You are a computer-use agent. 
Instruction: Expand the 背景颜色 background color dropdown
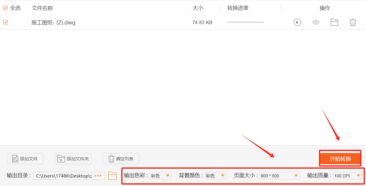215,175
